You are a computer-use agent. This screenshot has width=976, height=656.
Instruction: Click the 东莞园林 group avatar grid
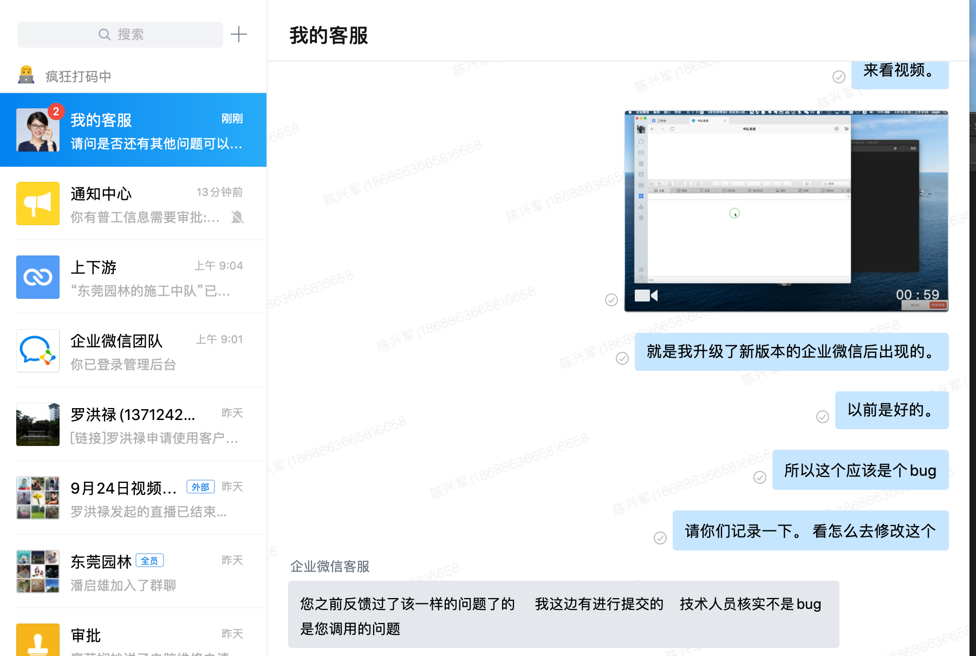click(x=38, y=572)
